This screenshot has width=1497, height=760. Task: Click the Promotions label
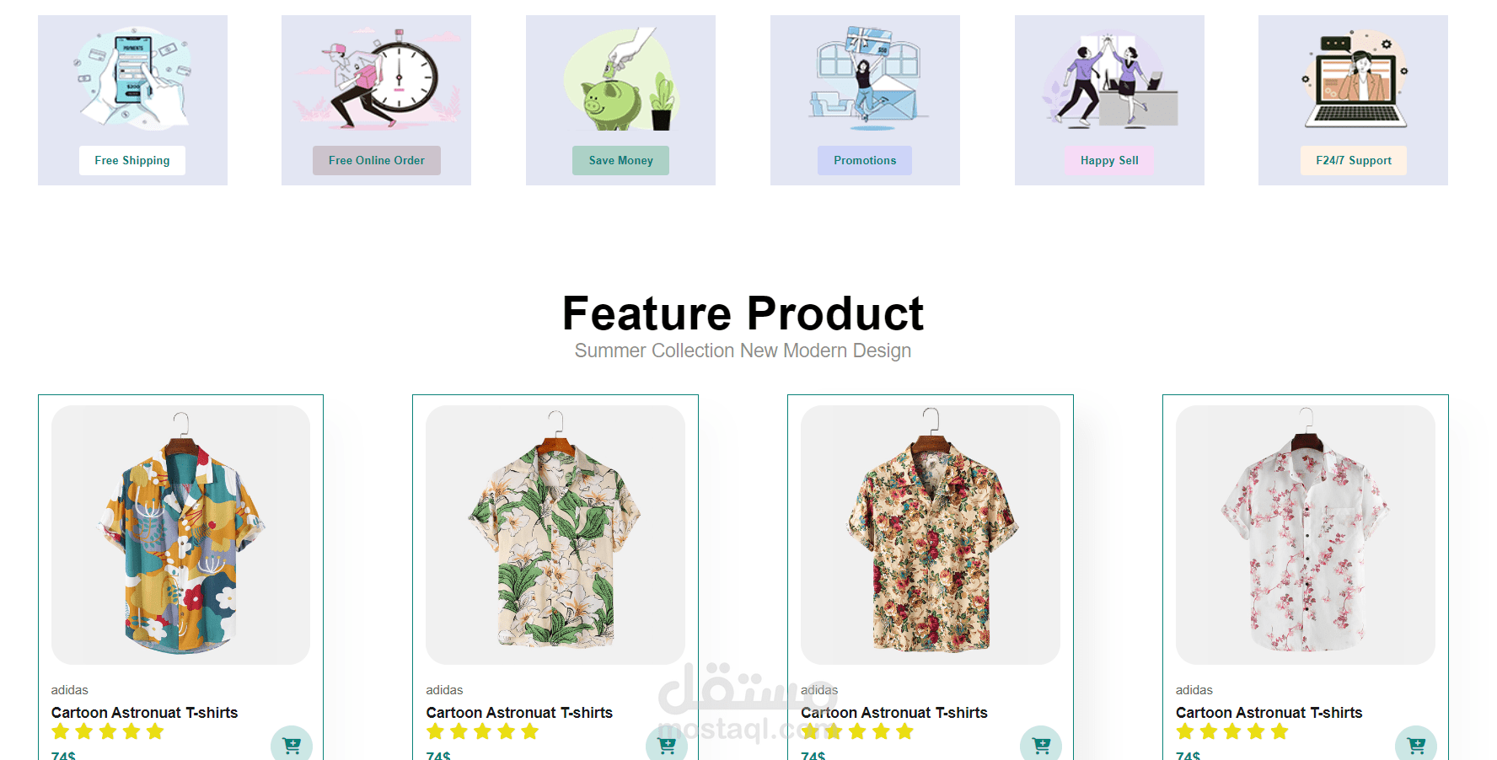pyautogui.click(x=865, y=160)
